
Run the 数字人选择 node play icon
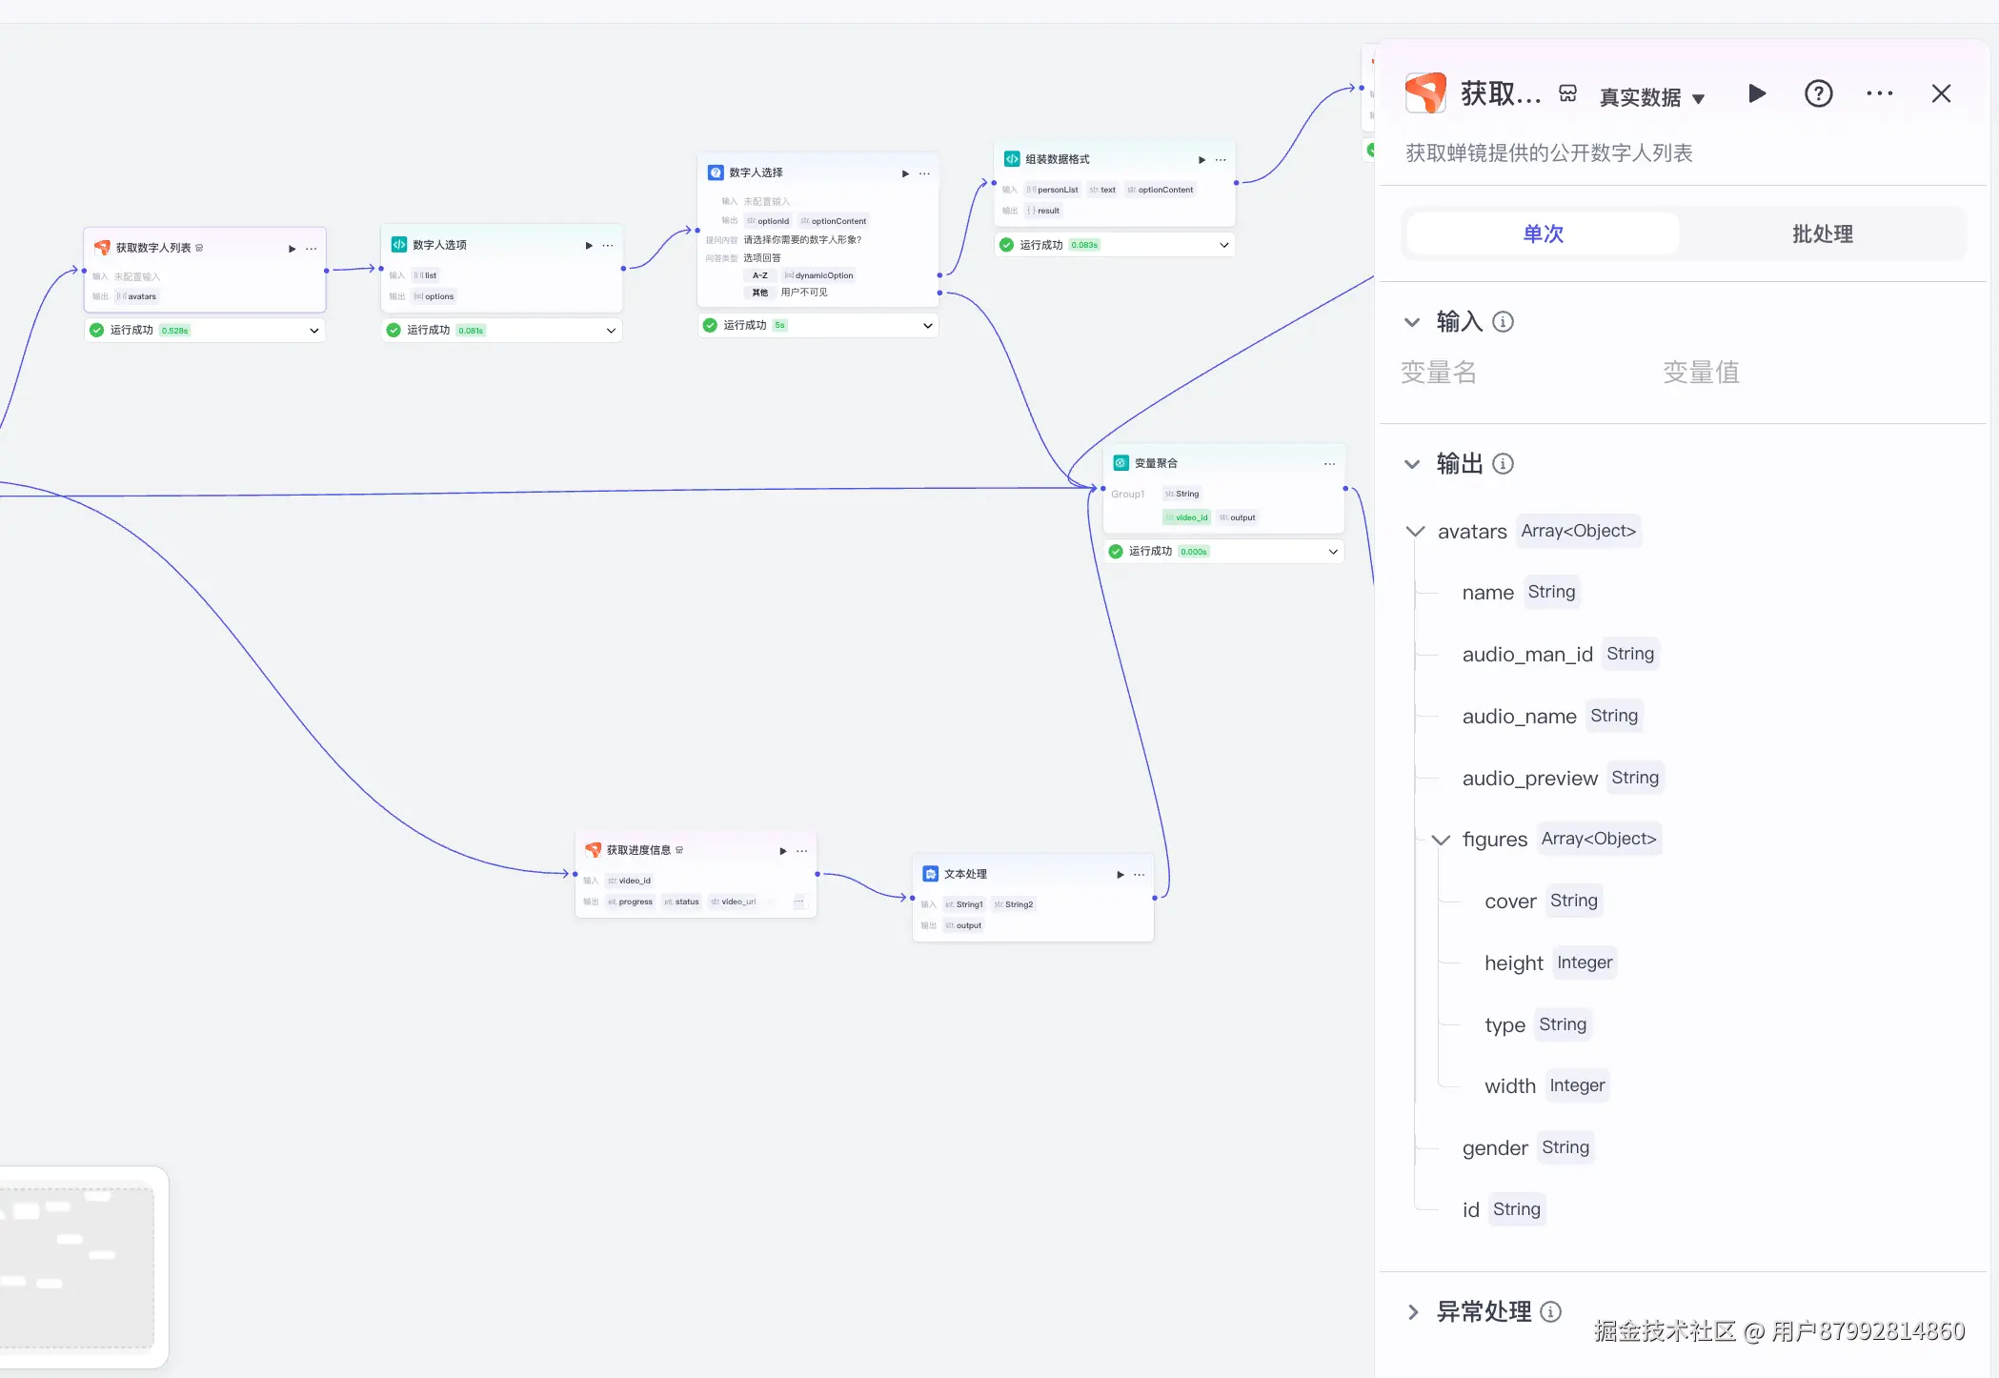pos(905,173)
